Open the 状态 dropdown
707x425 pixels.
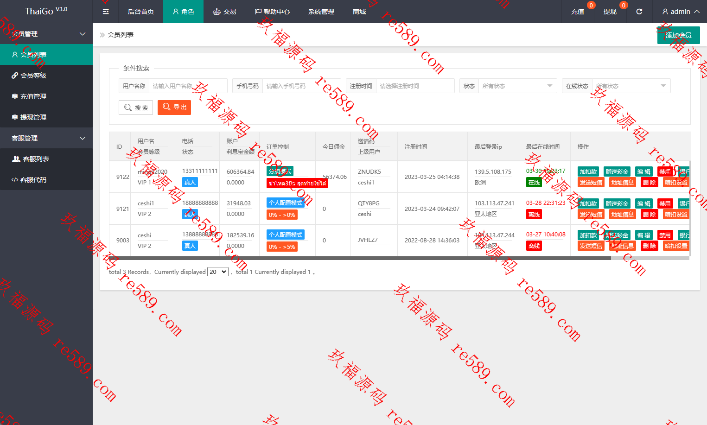tap(517, 86)
